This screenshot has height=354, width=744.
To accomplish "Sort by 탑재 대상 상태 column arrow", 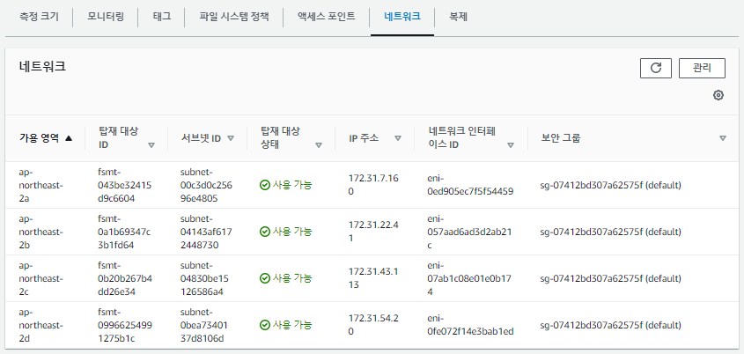I will (x=319, y=145).
